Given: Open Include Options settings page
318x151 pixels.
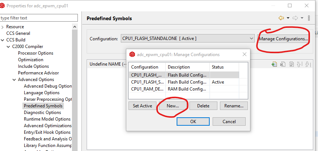Looking at the screenshot, I should pos(33,66).
